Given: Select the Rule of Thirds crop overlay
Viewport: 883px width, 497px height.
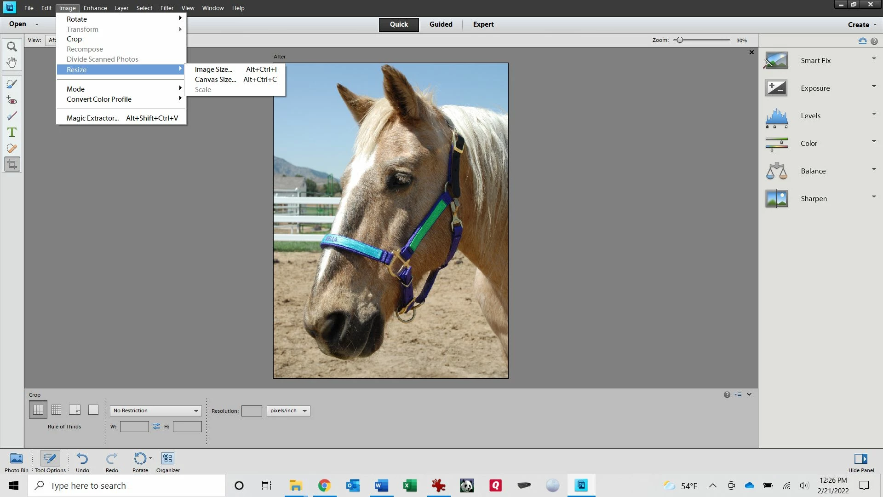Looking at the screenshot, I should (38, 410).
